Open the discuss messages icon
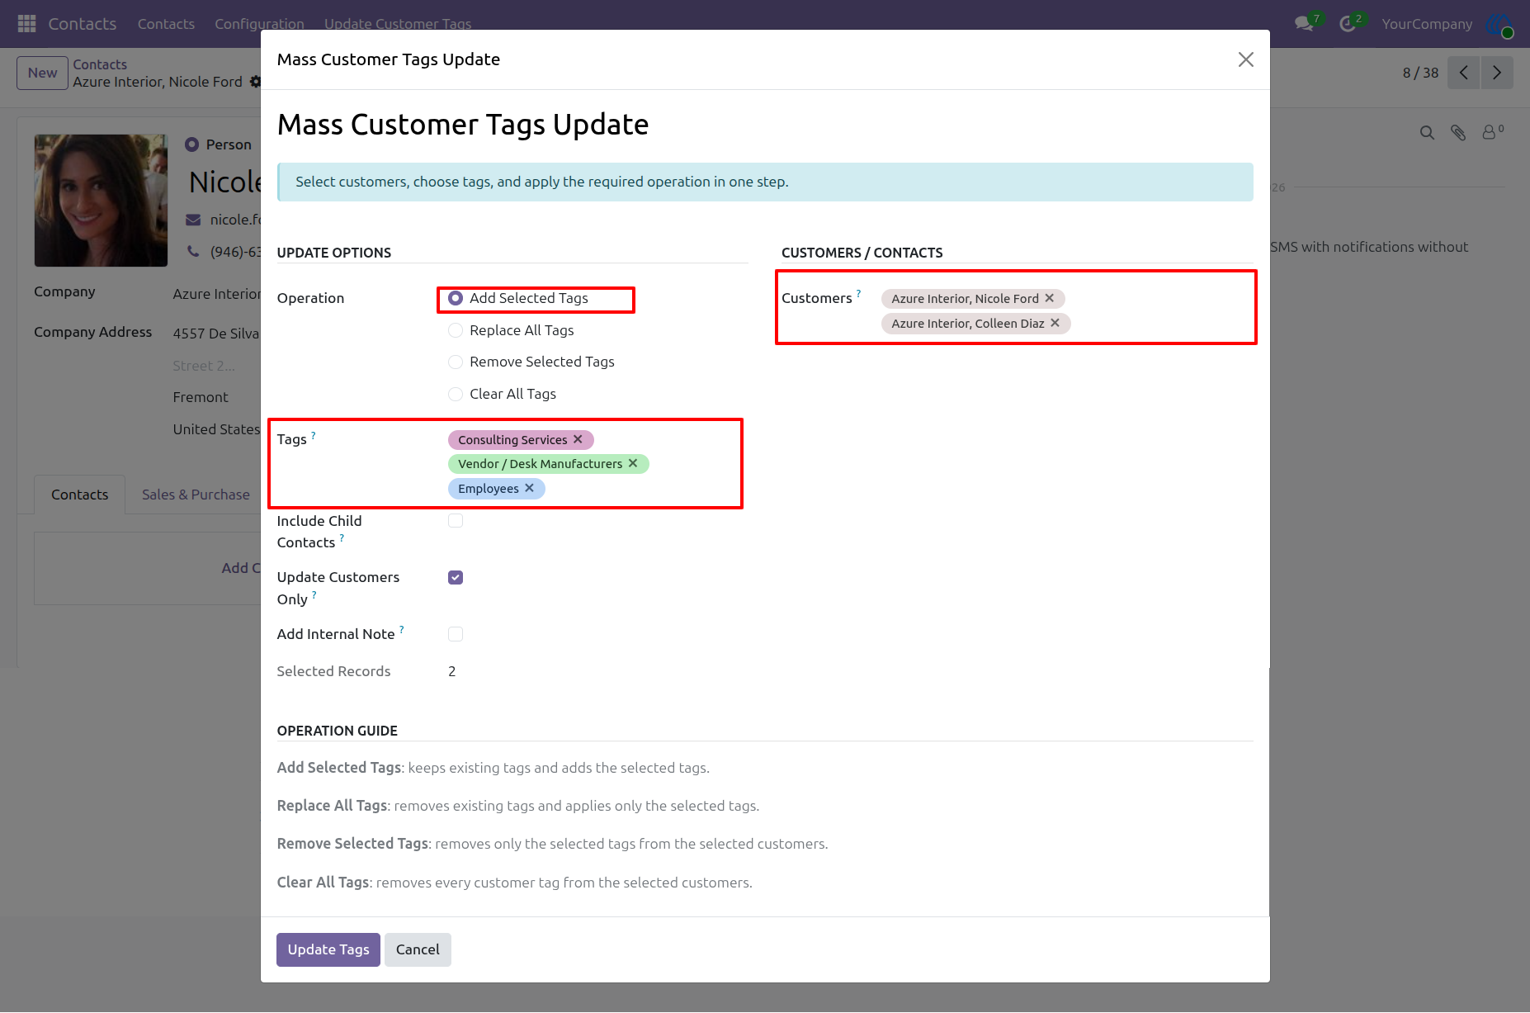The width and height of the screenshot is (1530, 1013). 1305,24
